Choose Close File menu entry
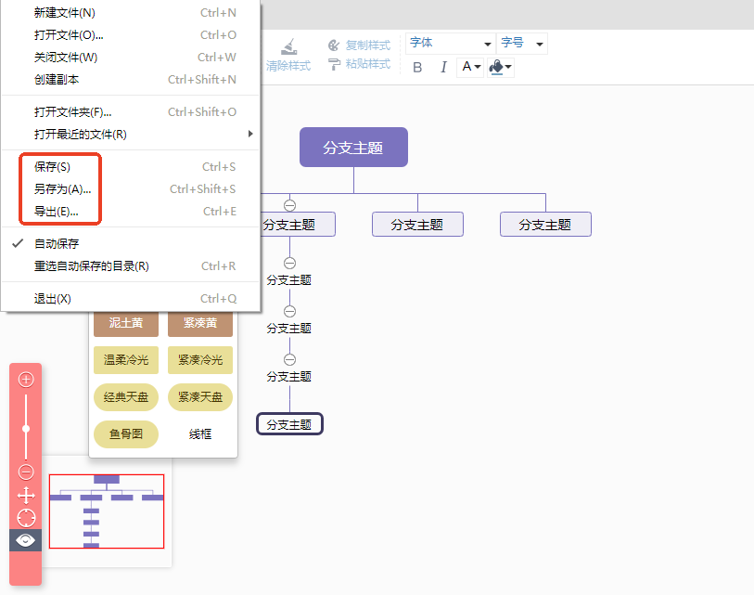The image size is (754, 595). [131, 57]
